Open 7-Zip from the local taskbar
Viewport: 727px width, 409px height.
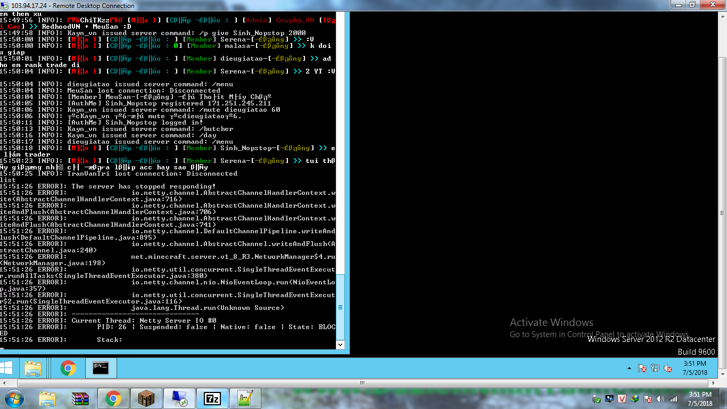point(213,398)
